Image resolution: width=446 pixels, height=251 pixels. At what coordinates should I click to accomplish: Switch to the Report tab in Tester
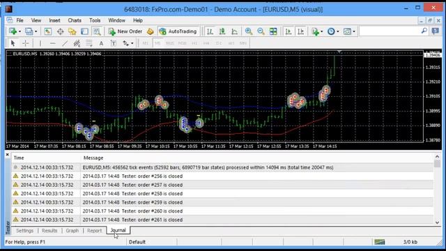tap(94, 231)
